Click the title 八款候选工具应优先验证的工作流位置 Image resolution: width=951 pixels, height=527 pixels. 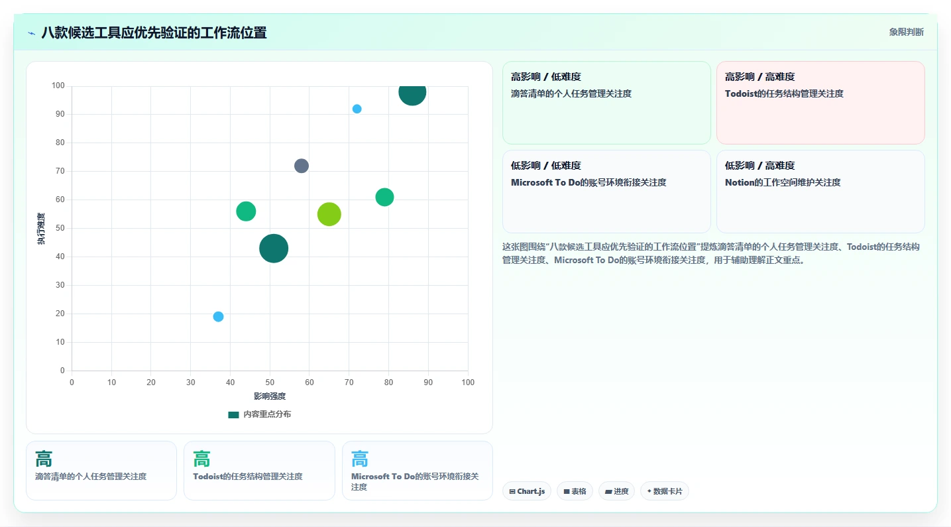click(x=154, y=32)
